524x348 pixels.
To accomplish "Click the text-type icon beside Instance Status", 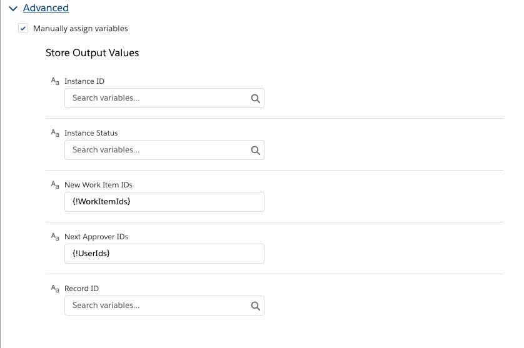I will tap(54, 133).
